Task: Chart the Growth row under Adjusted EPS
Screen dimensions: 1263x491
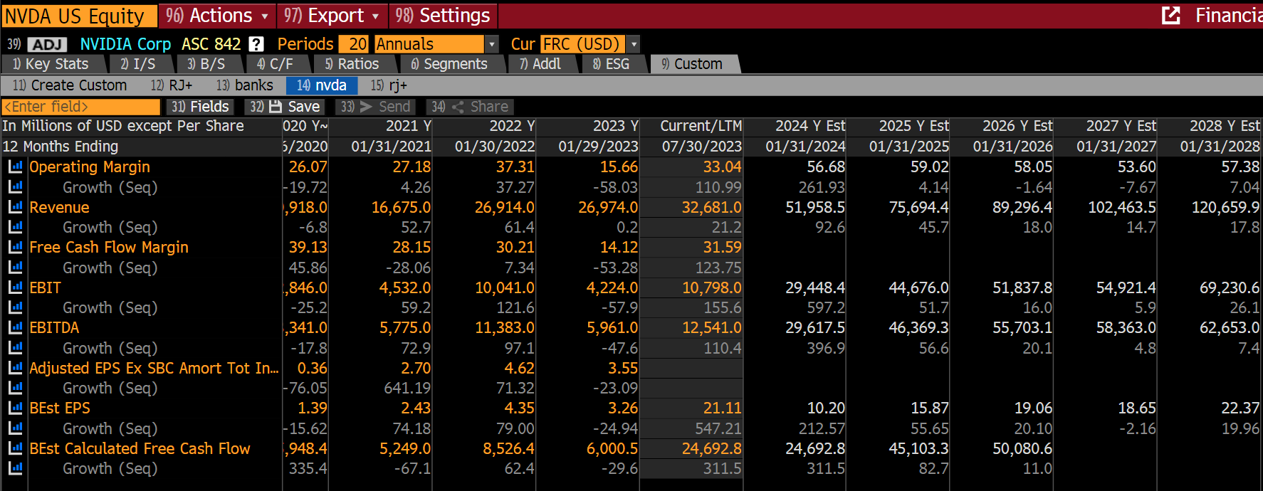Action: point(15,388)
